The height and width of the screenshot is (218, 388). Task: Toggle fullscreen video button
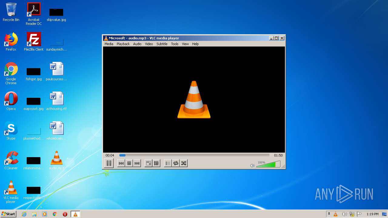[149, 163]
